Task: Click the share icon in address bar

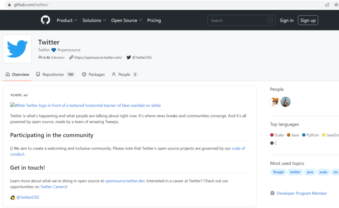Action: (328, 5)
